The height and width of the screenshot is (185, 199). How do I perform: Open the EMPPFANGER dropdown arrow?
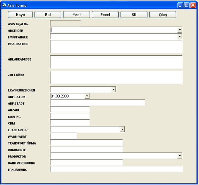(x=179, y=36)
